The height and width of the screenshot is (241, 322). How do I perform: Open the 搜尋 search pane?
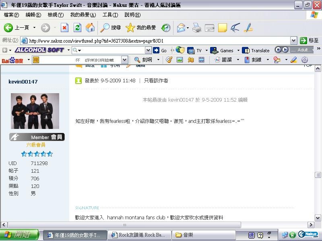(x=111, y=28)
